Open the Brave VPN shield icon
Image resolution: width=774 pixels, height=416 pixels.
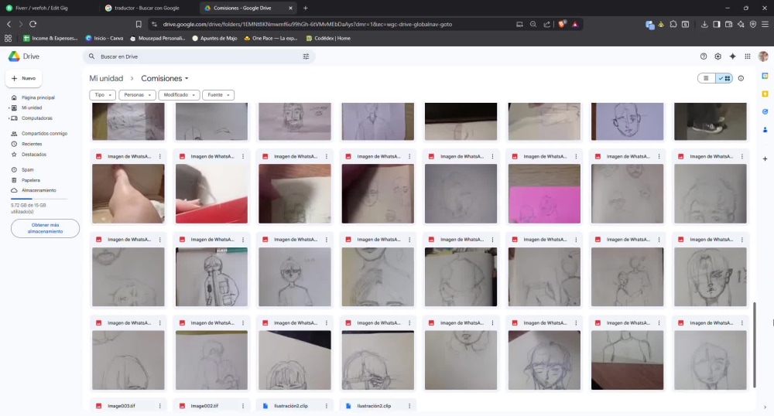[x=753, y=24]
